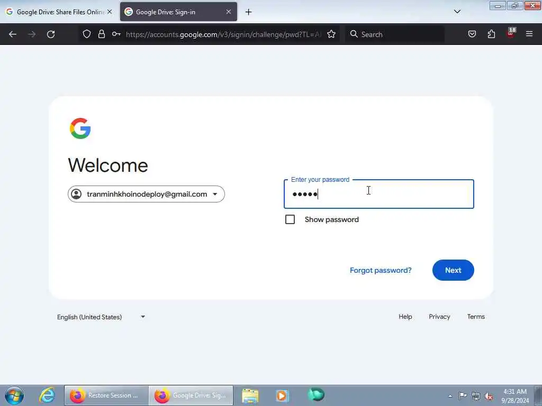Open the clock showing 4:31 AM

click(515, 395)
